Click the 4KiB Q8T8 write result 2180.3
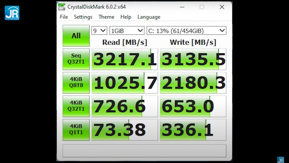Screen dimensions: 289x163 coord(193,83)
